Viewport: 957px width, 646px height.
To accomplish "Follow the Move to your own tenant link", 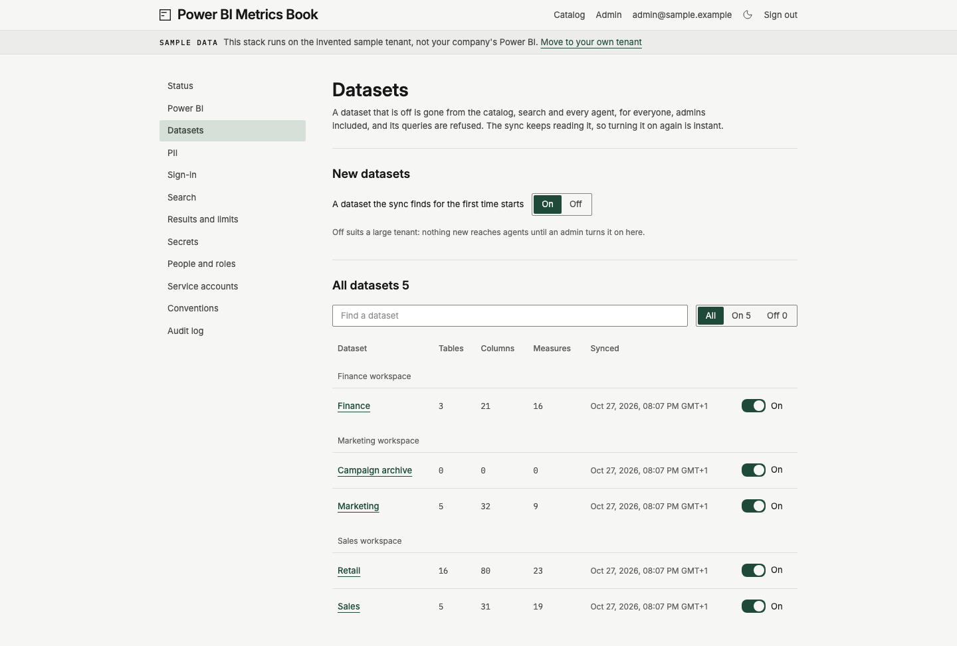I will coord(591,42).
